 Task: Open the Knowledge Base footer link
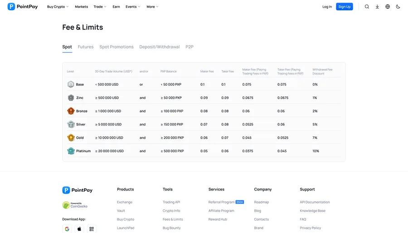[313, 211]
